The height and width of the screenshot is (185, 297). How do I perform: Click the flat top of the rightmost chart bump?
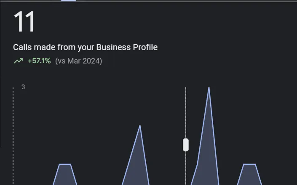[250, 164]
